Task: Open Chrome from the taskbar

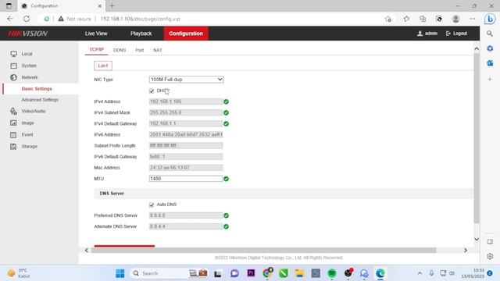Action: 267,273
